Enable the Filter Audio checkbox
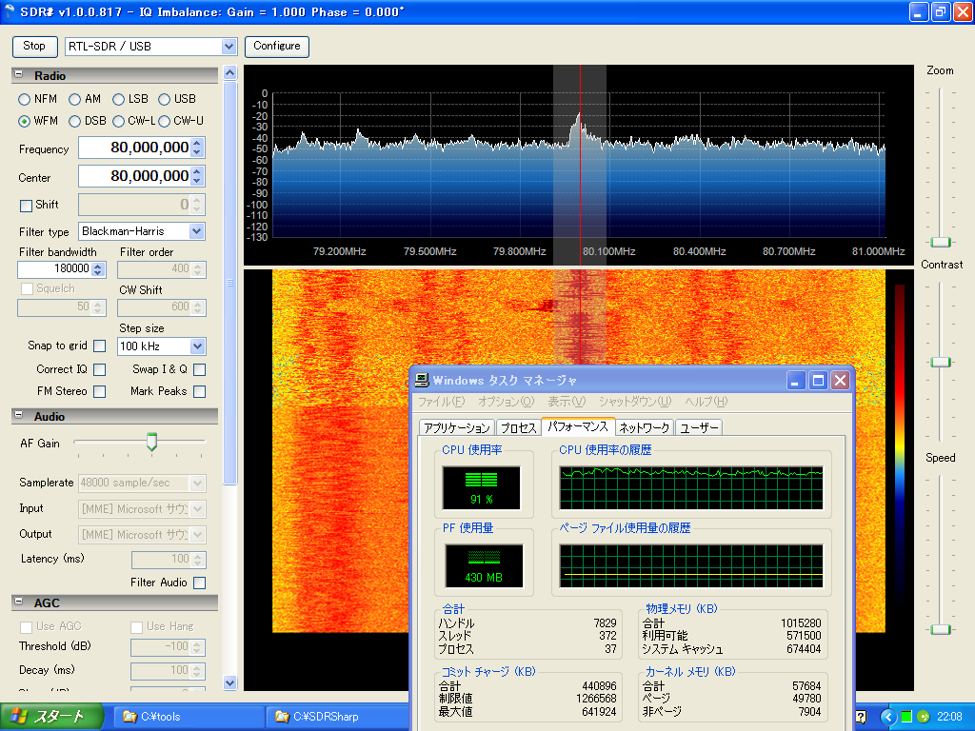The image size is (975, 731). [x=200, y=583]
